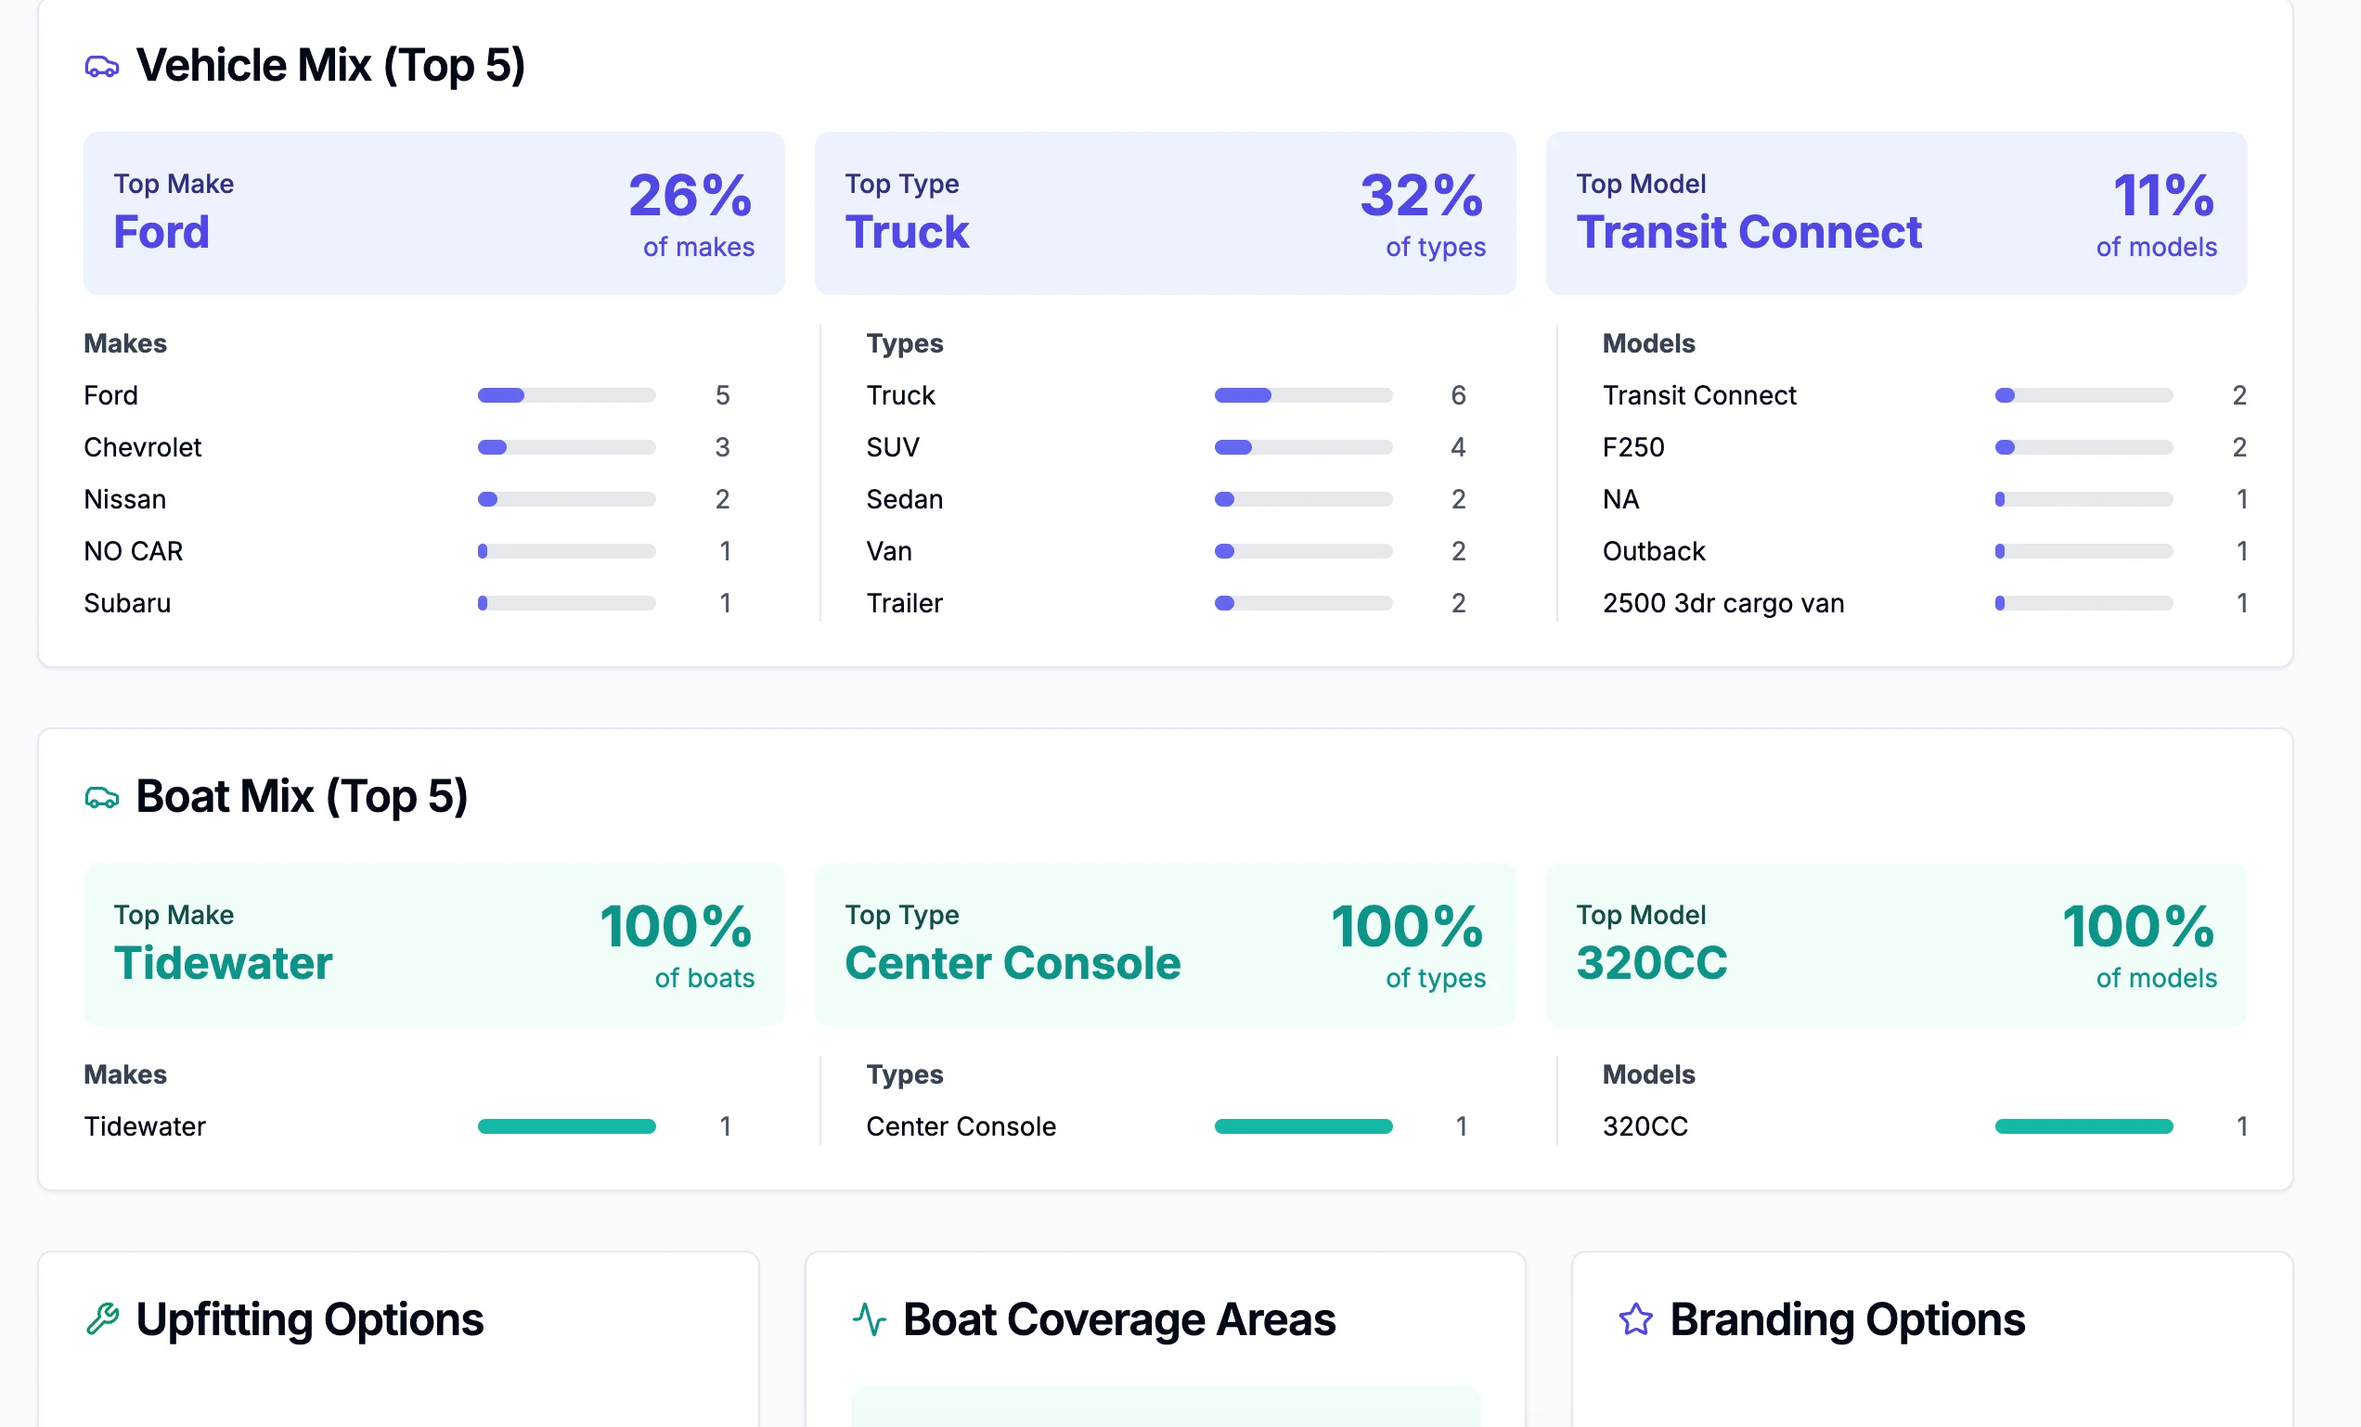The width and height of the screenshot is (2361, 1427).
Task: Click the Subaru row label
Action: coord(127,603)
